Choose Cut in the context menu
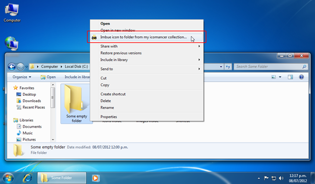Screen dimensions: 315x184 click(146, 78)
